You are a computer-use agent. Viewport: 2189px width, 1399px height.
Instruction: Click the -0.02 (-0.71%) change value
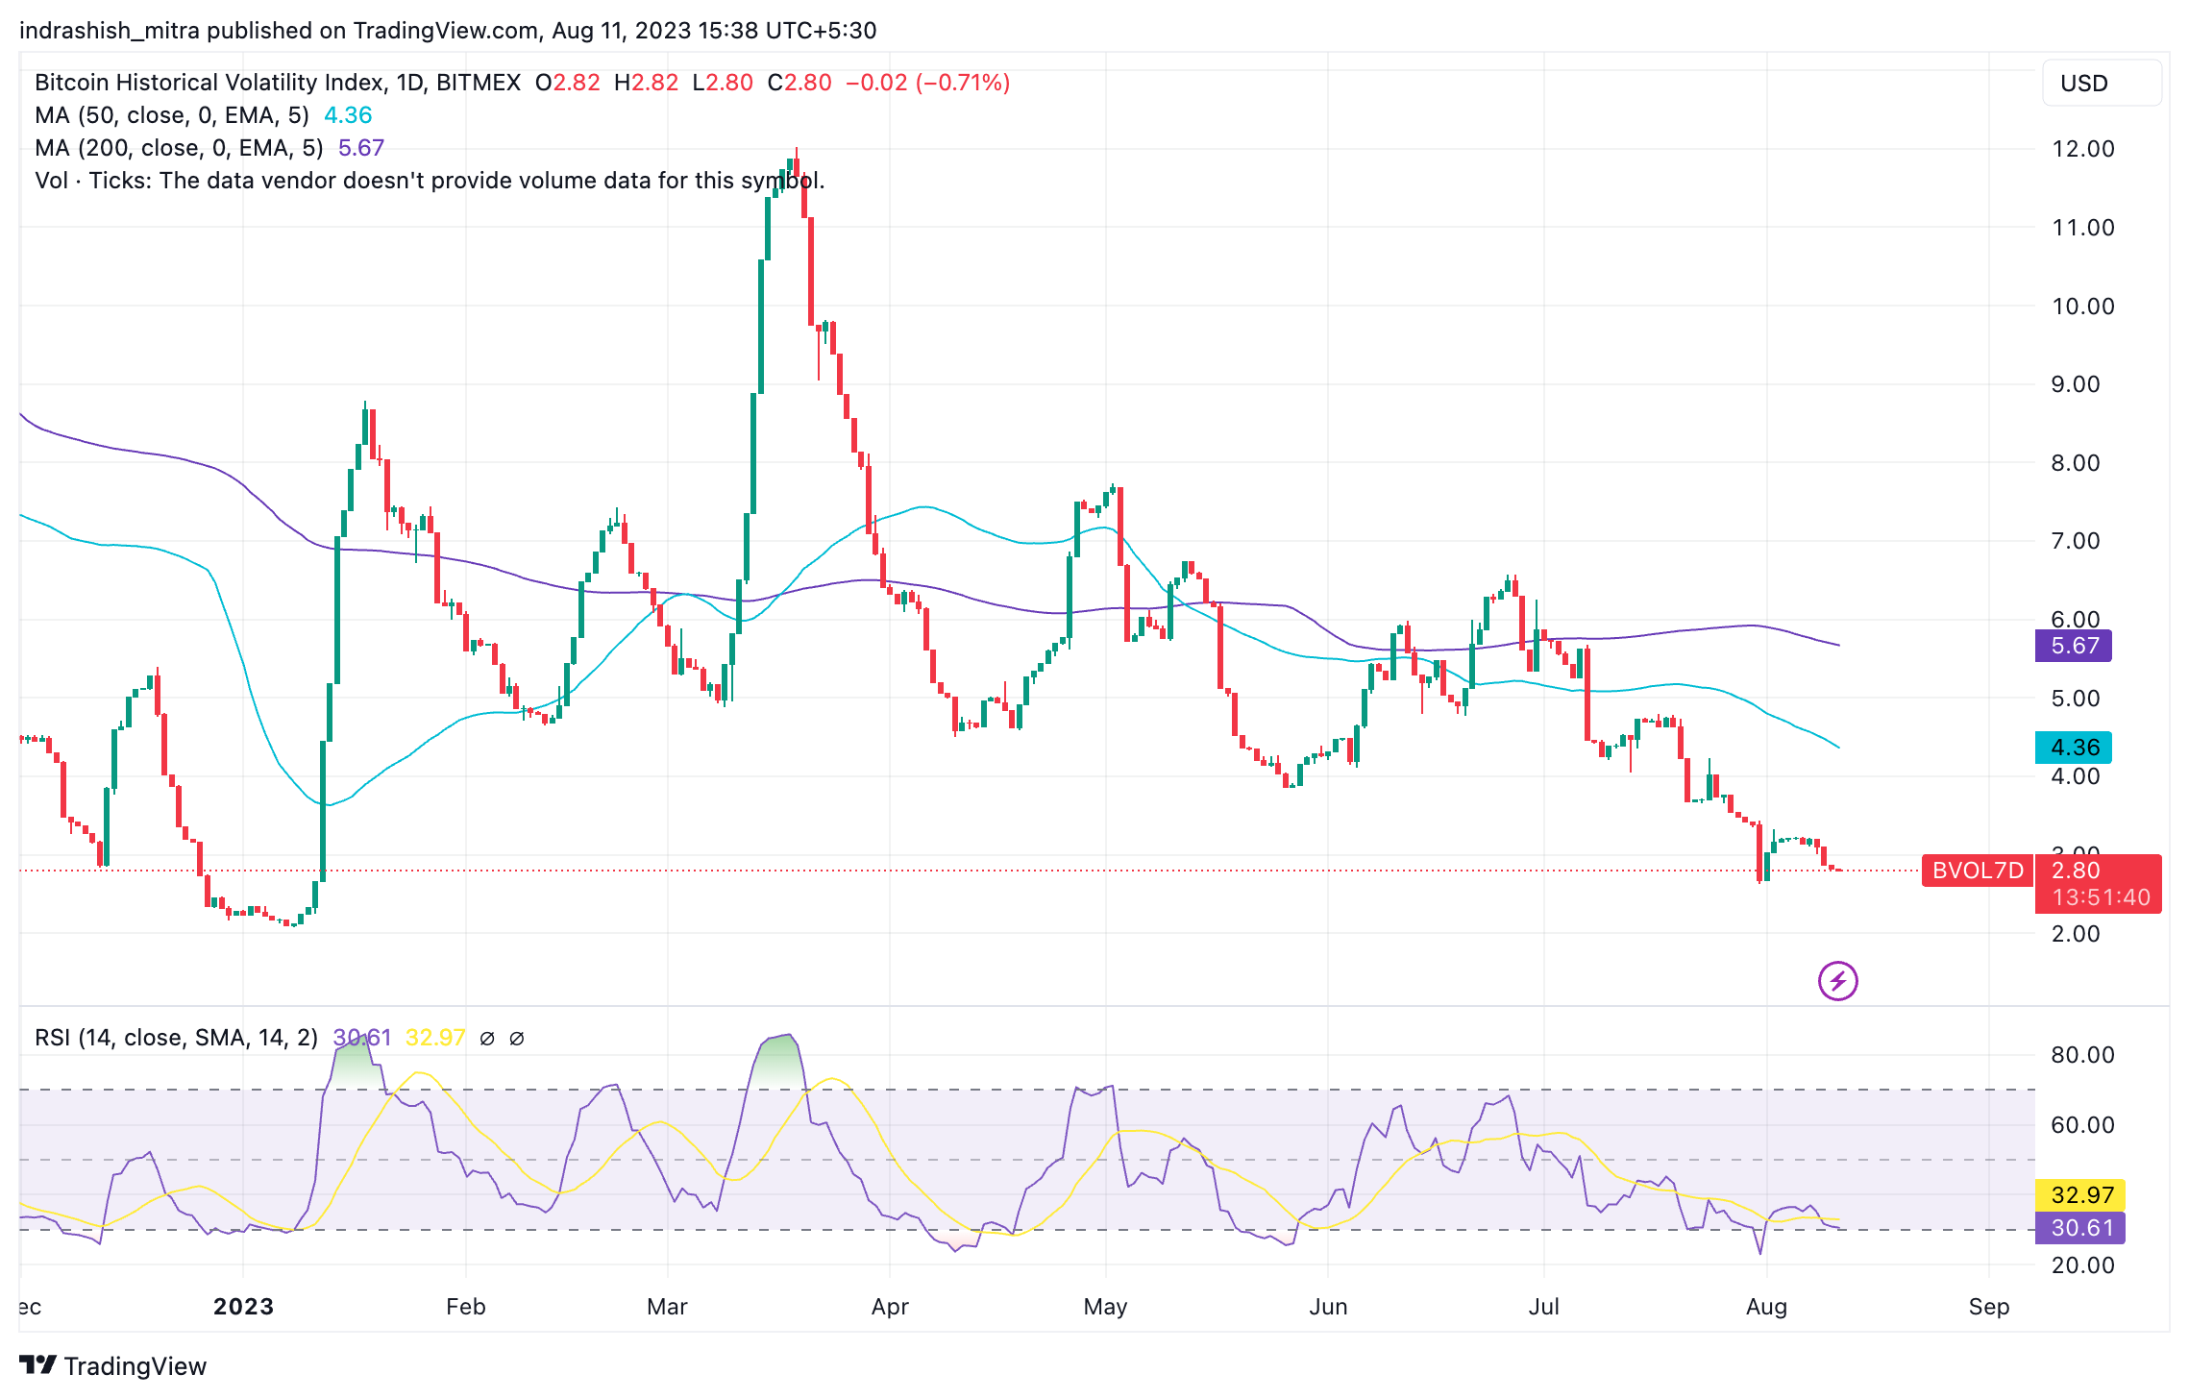coord(927,83)
